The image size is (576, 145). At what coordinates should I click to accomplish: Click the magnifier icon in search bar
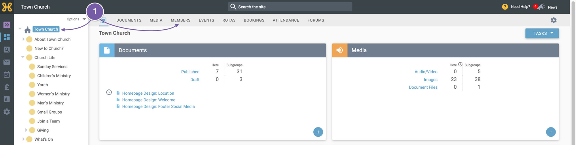233,7
